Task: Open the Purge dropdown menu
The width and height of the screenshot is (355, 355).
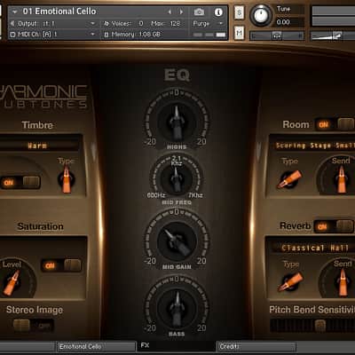Action: 208,23
